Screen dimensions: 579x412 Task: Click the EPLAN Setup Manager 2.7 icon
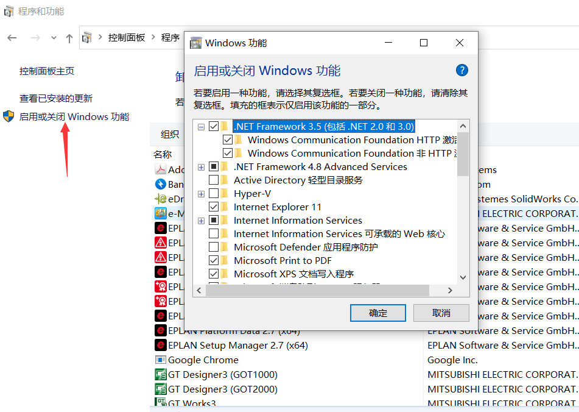click(161, 346)
